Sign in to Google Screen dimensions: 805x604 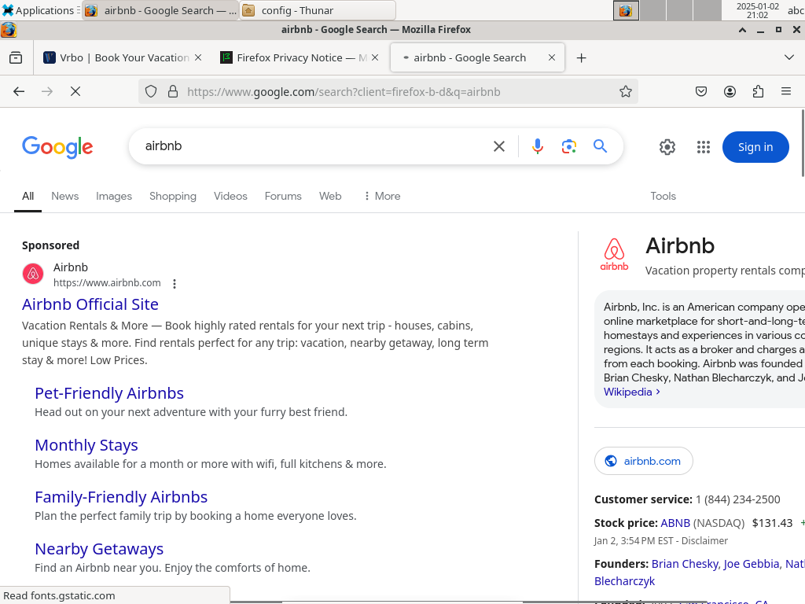click(x=755, y=147)
